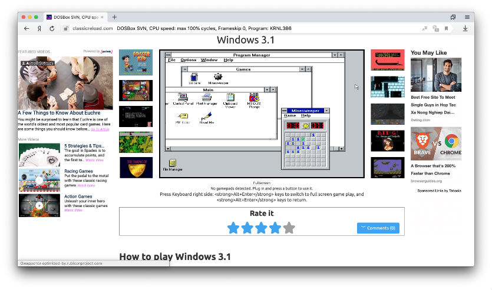Screen dimensions: 492x290
Task: Open Print Manager icon in Main window
Action: [206, 98]
